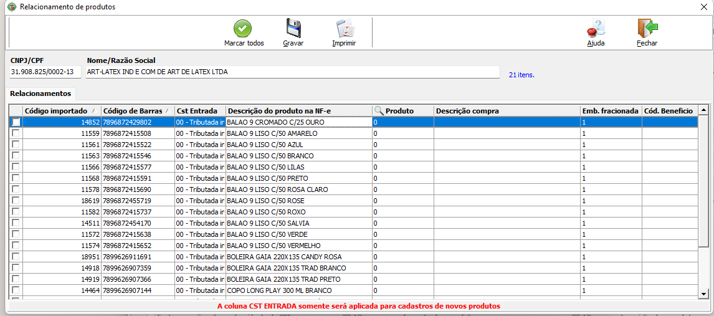
Task: Click Cst Entrada cell for code 11561
Action: pos(200,145)
